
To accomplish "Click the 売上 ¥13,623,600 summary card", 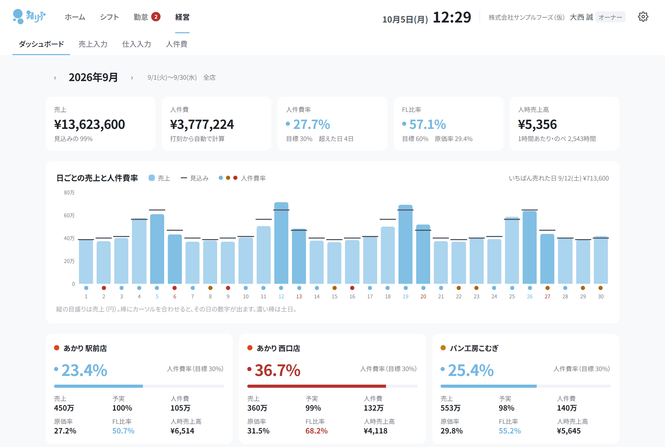I will [x=100, y=124].
